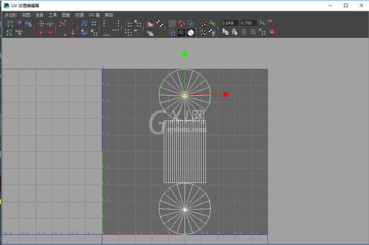
Task: Click the UV-square icon below isolate select
Action: click(x=128, y=33)
